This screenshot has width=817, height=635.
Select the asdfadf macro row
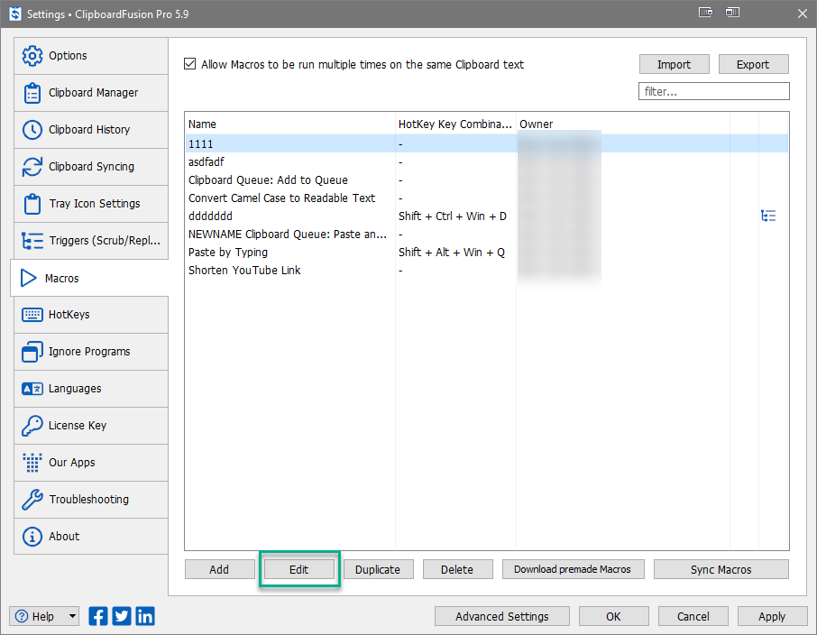click(487, 162)
